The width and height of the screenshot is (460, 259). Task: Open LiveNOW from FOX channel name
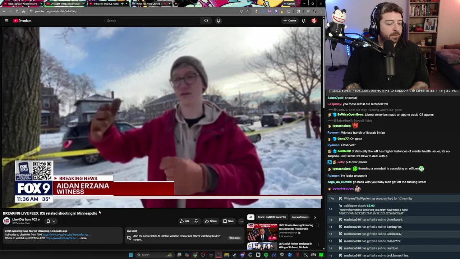(25, 219)
